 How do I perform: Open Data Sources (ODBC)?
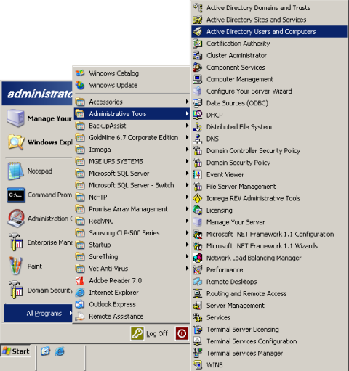269,103
